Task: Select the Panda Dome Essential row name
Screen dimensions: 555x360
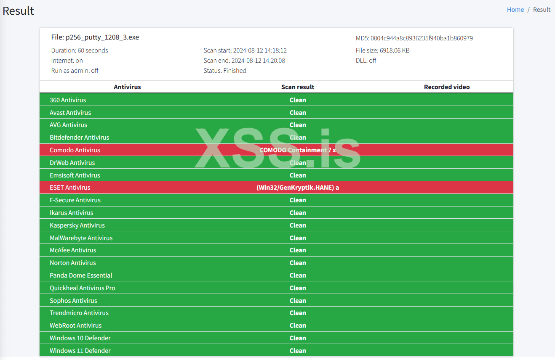Action: point(81,275)
